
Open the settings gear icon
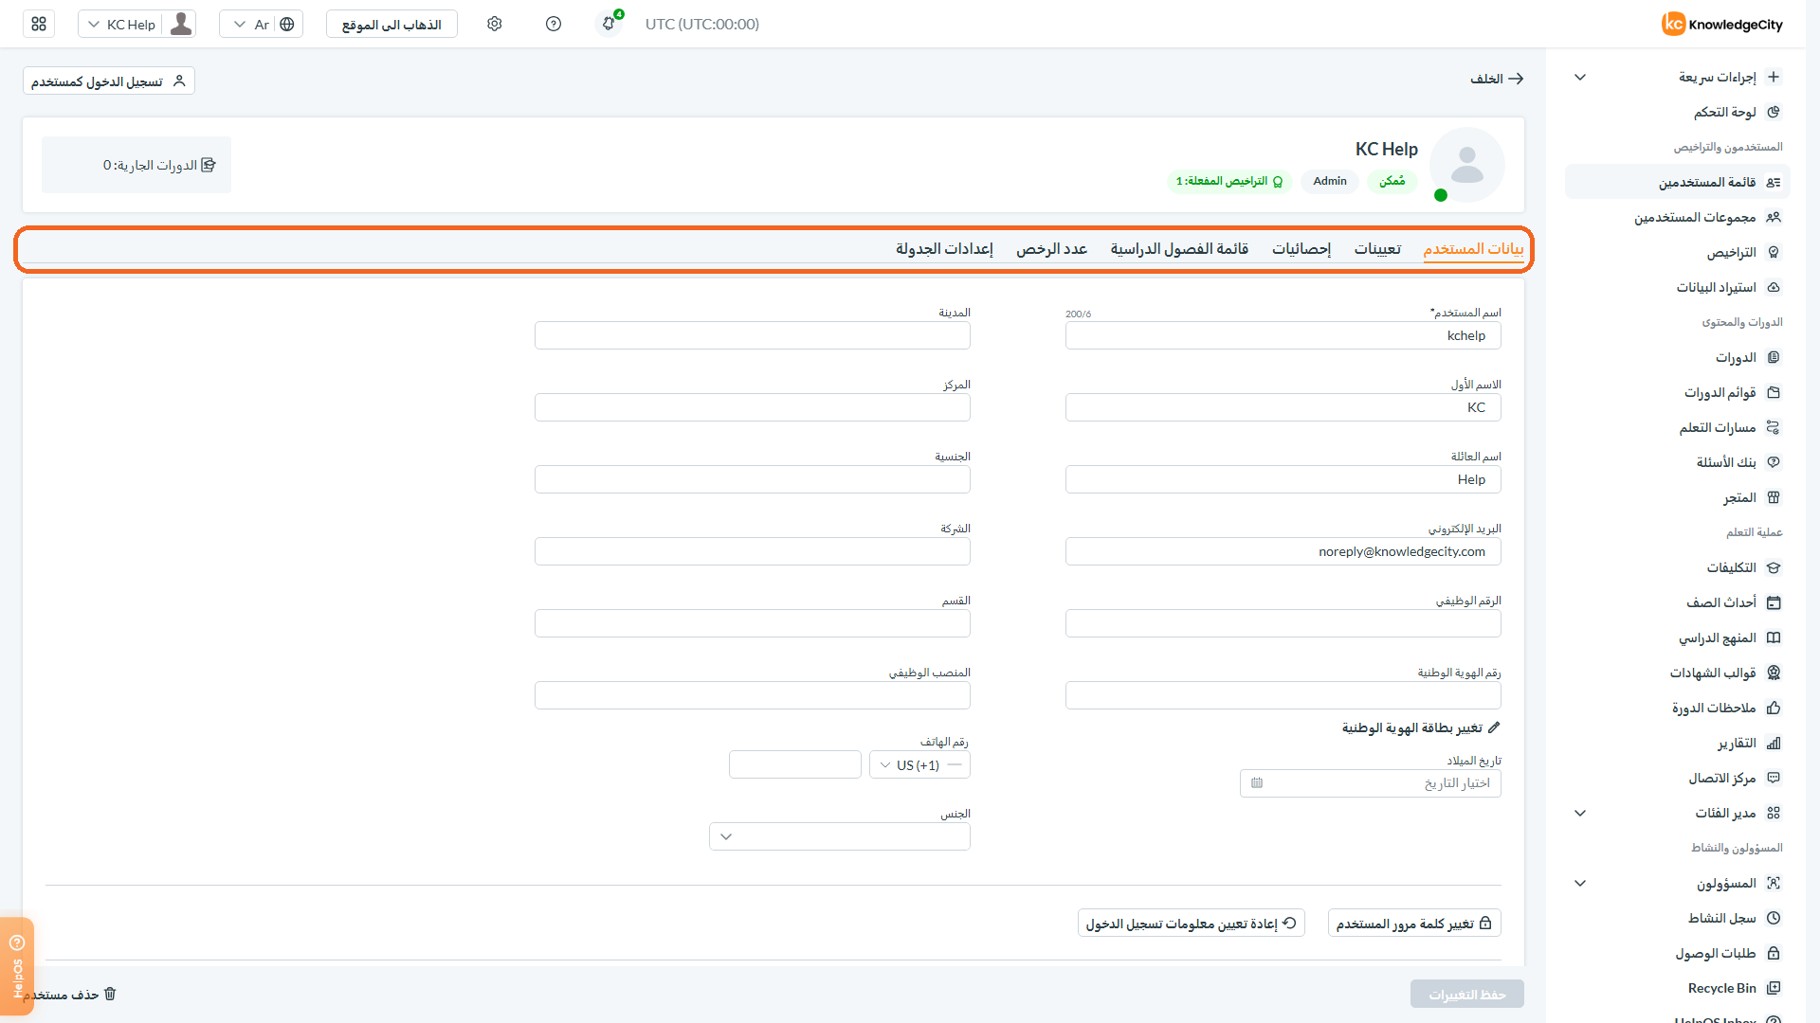click(x=495, y=24)
